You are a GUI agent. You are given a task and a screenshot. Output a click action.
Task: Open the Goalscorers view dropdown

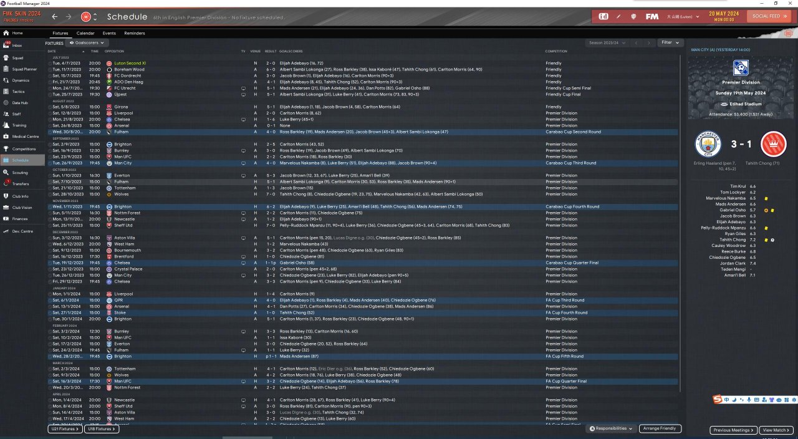point(86,43)
